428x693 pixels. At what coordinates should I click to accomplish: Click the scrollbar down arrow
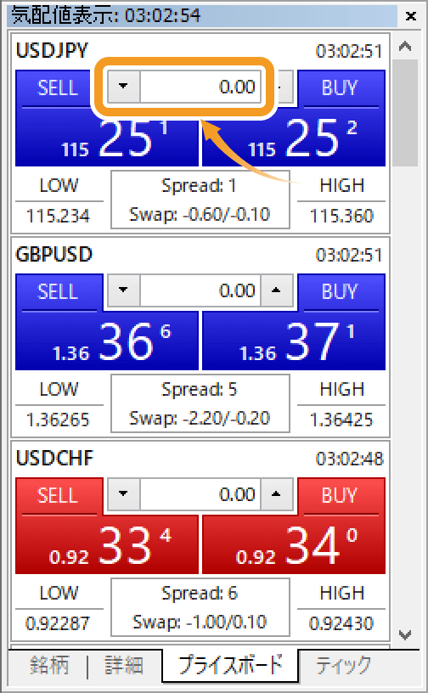pos(405,635)
